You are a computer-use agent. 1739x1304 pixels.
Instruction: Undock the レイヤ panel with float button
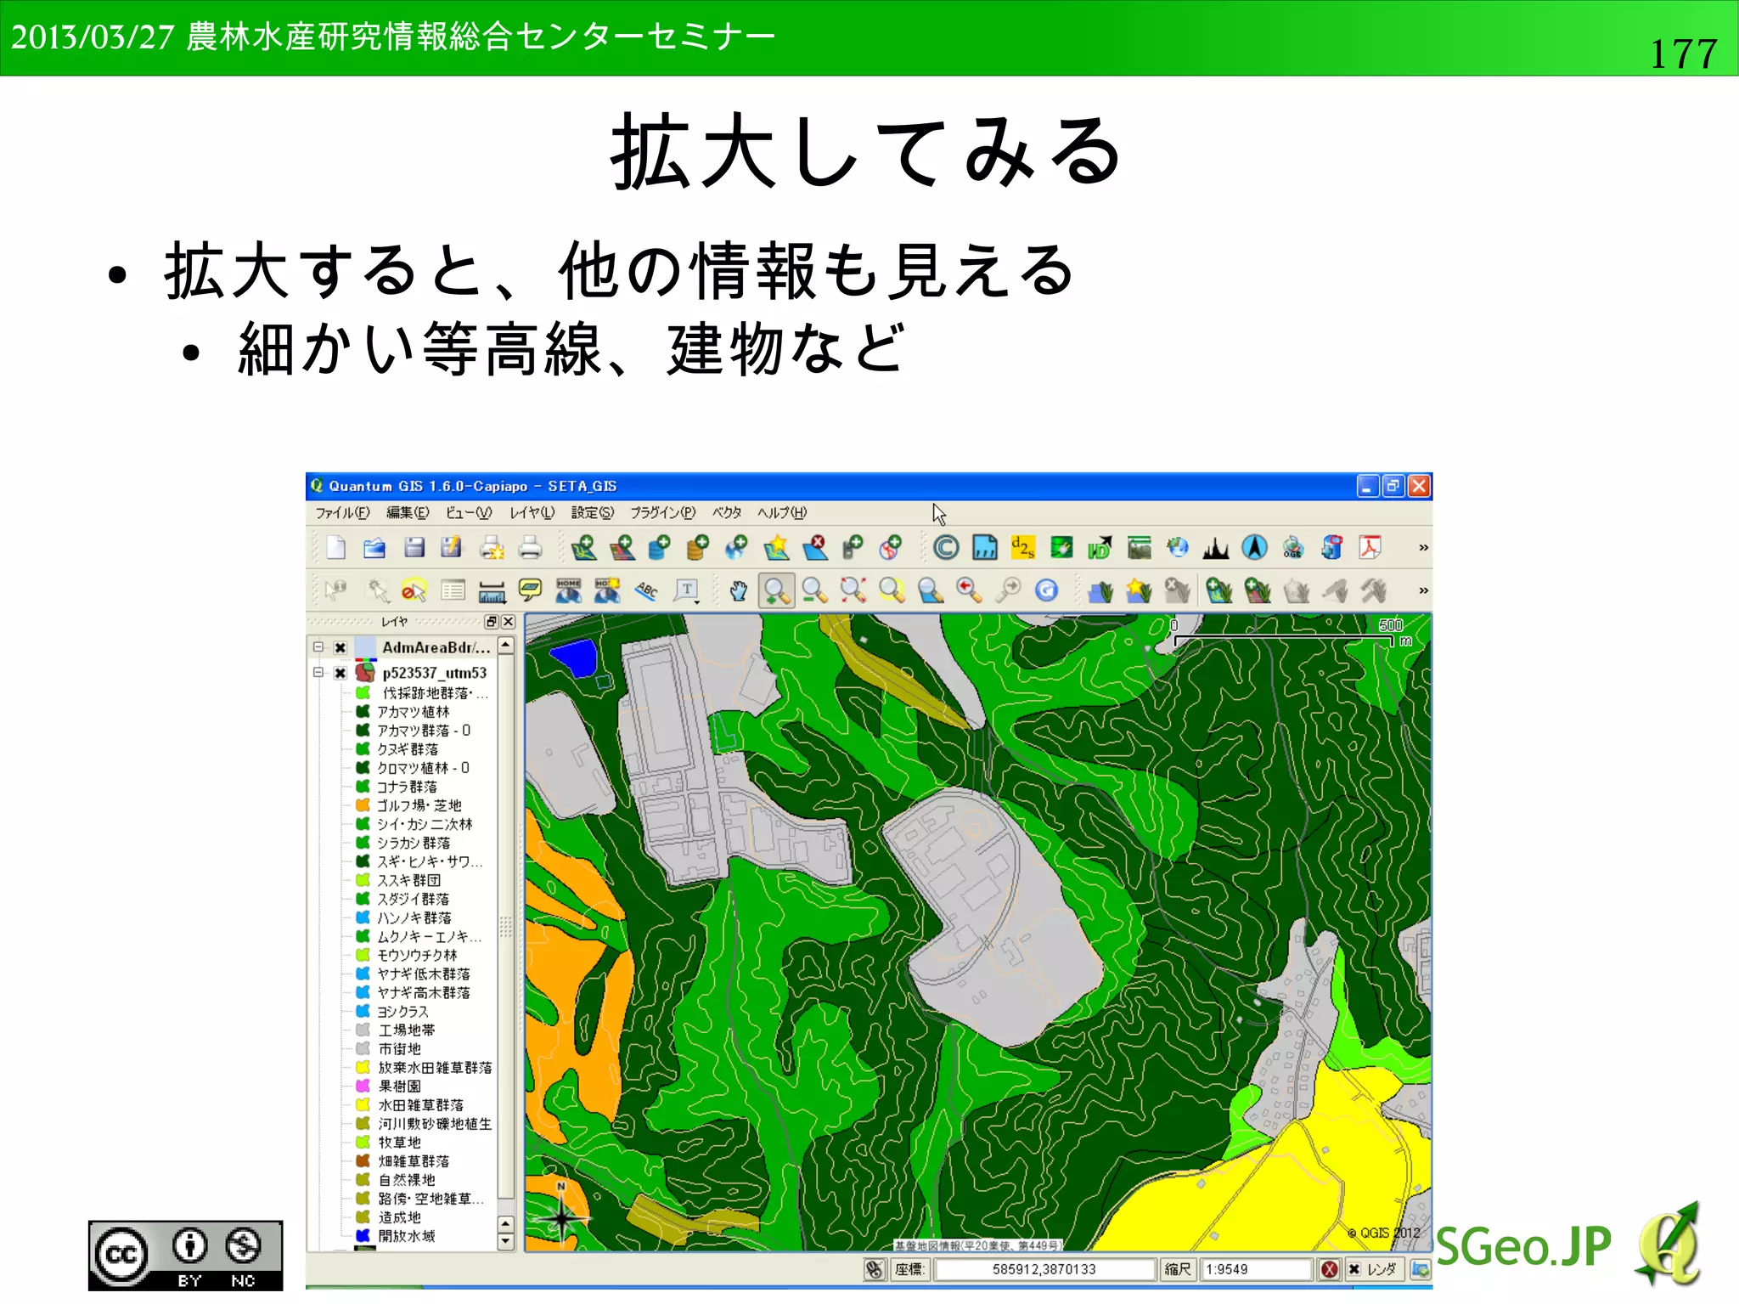coord(492,622)
